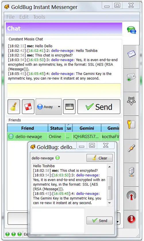Click the red checkered square button

tap(28, 106)
